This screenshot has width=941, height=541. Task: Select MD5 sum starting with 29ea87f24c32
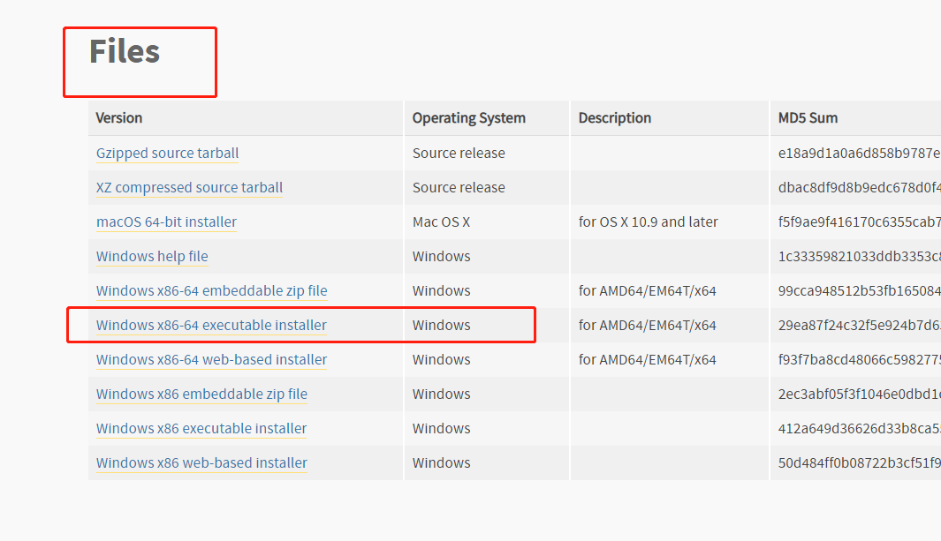click(860, 326)
